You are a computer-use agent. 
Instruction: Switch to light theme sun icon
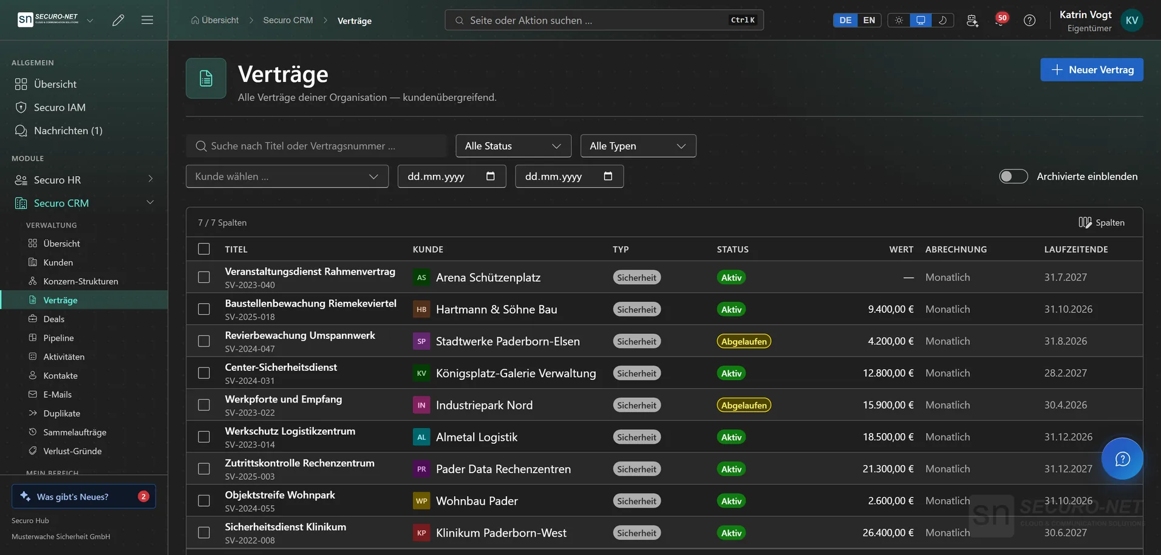pos(899,20)
